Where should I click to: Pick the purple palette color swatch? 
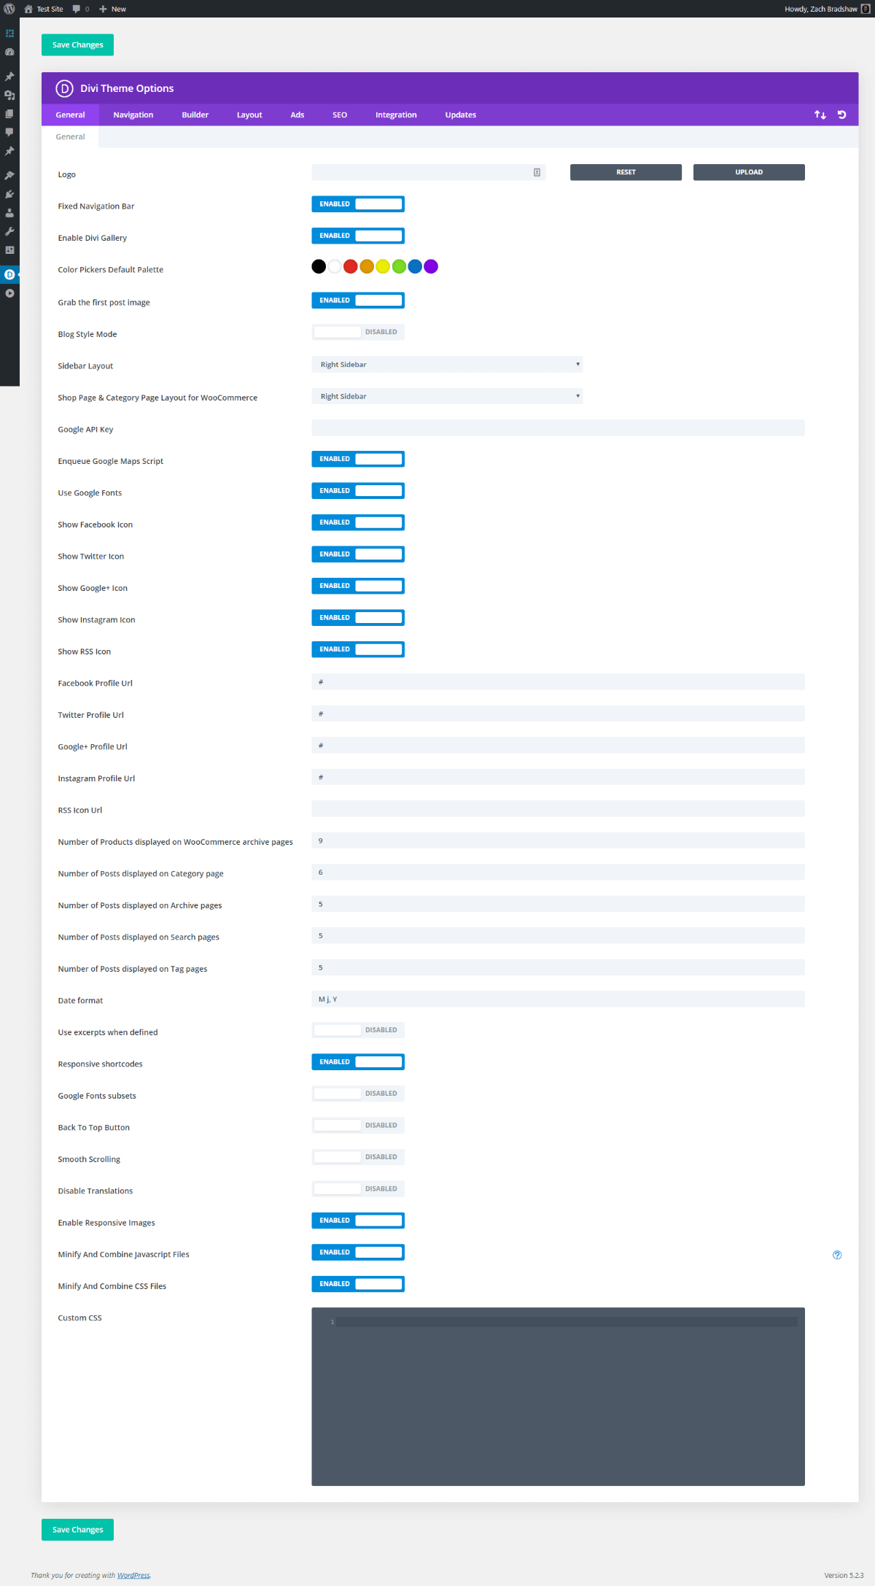[431, 266]
